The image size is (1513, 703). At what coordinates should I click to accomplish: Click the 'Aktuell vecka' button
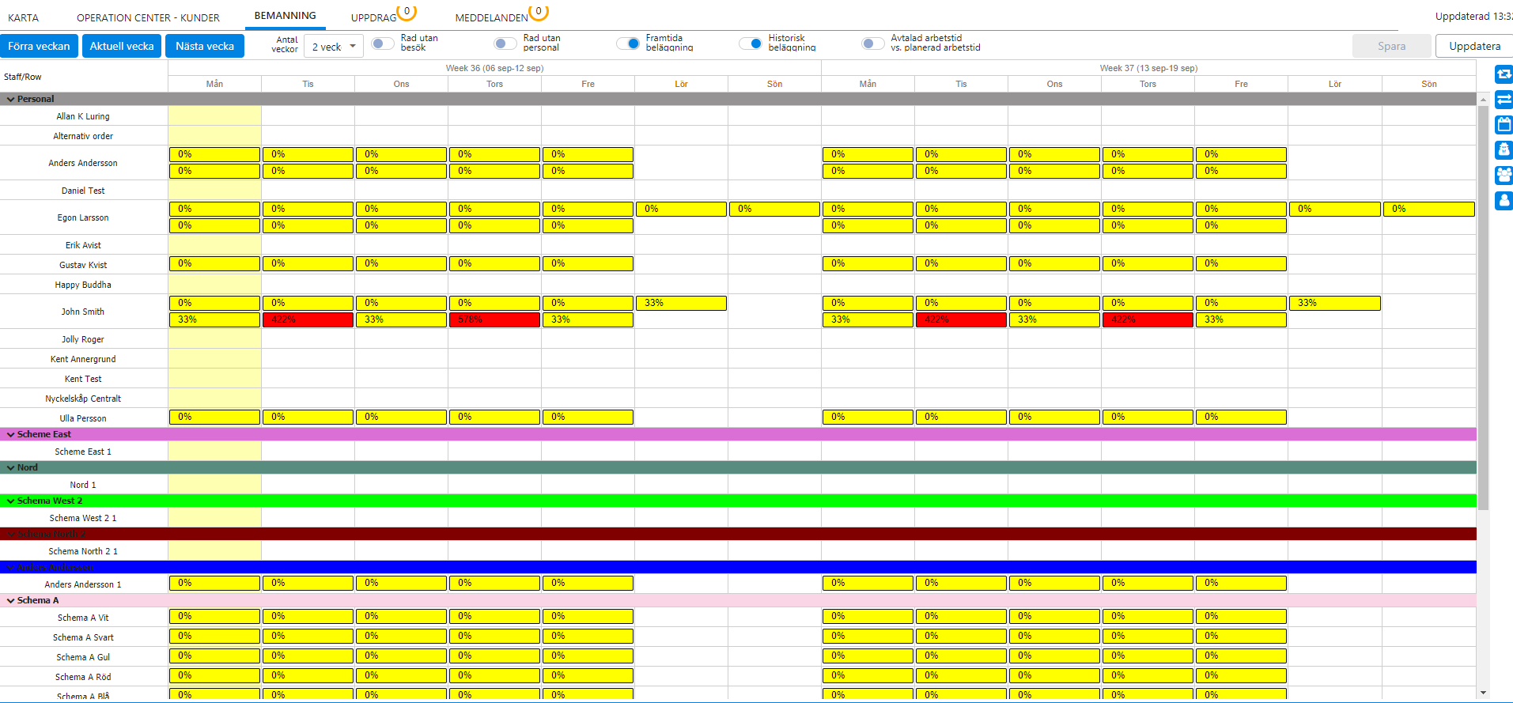[x=122, y=46]
